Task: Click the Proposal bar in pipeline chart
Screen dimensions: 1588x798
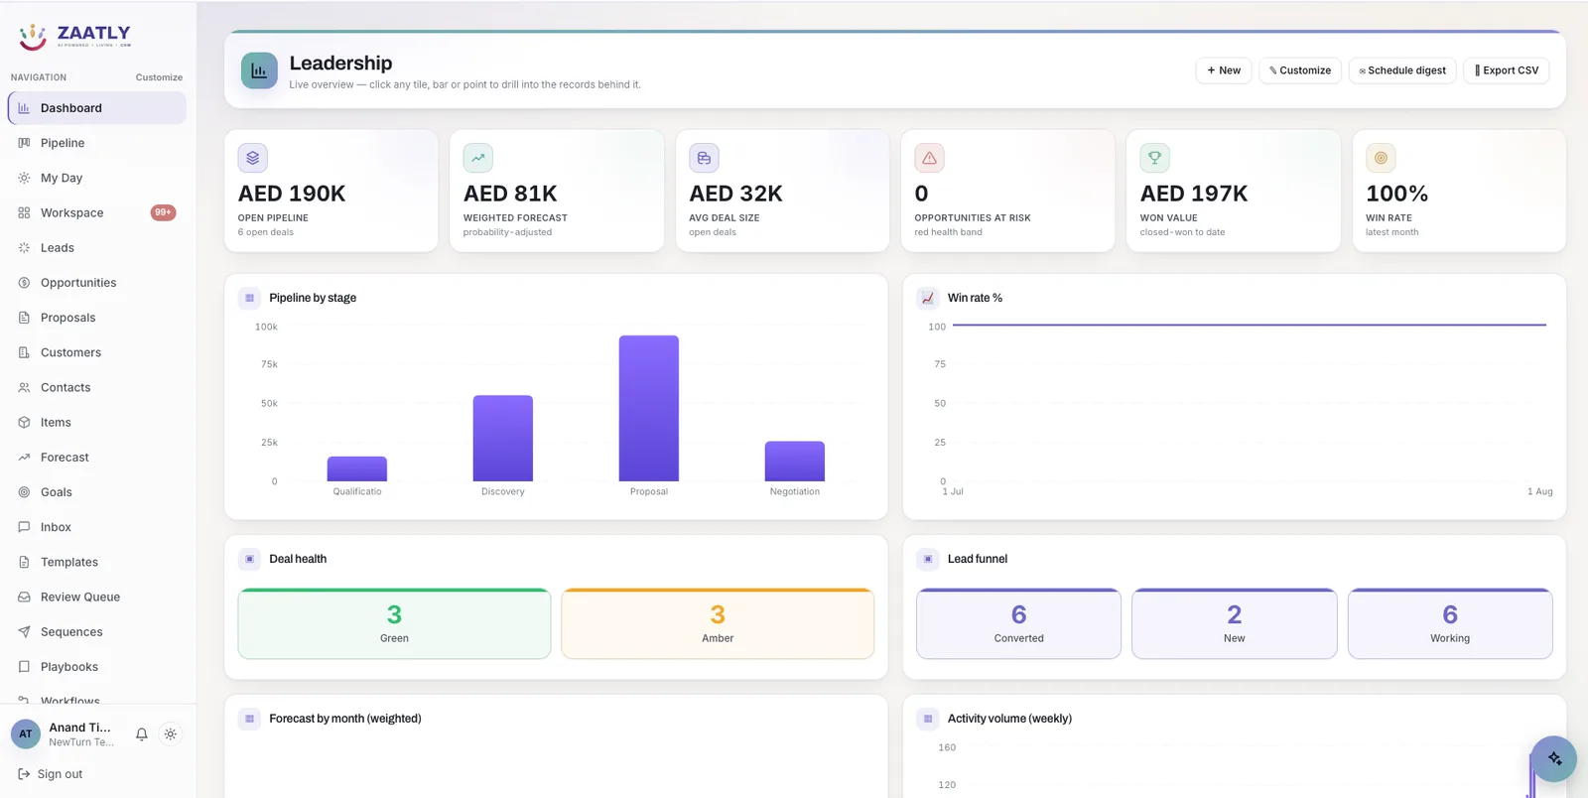Action: (649, 408)
